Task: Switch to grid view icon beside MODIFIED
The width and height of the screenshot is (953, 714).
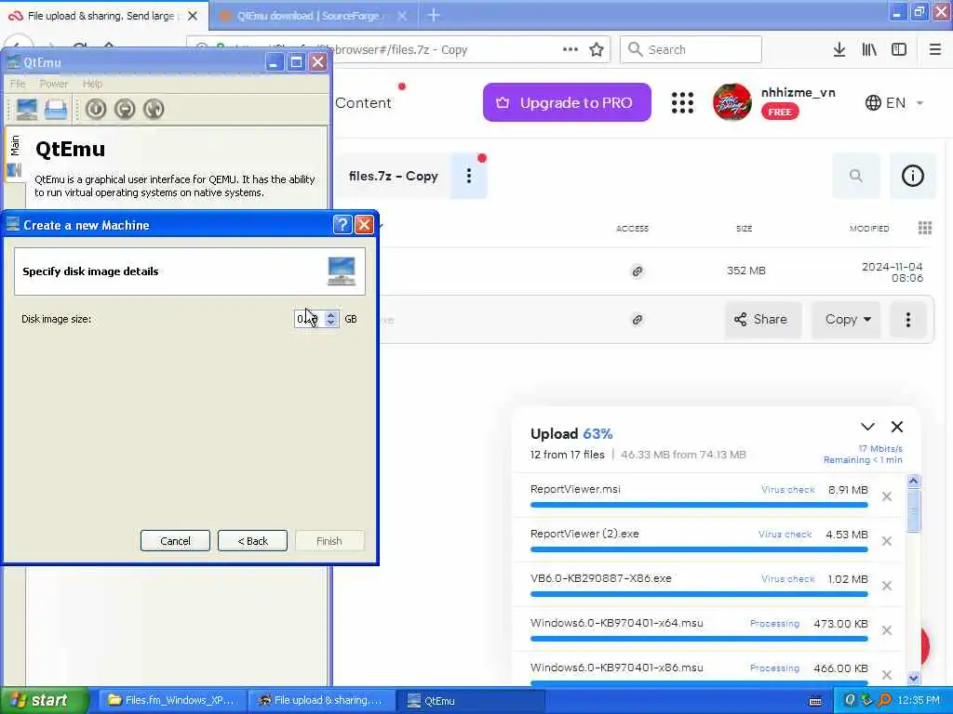Action: 925,228
